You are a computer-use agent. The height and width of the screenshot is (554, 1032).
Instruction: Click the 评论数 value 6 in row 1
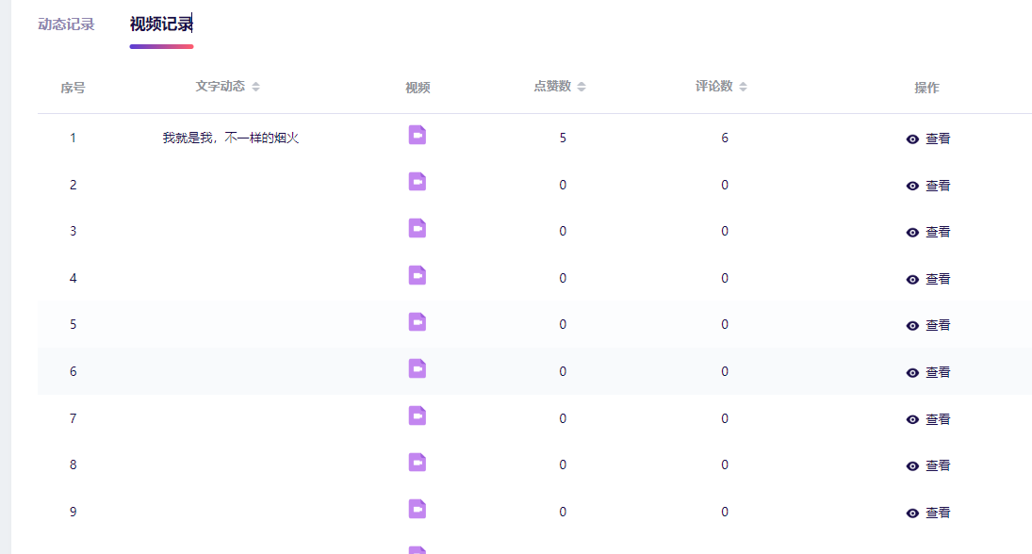pyautogui.click(x=725, y=138)
